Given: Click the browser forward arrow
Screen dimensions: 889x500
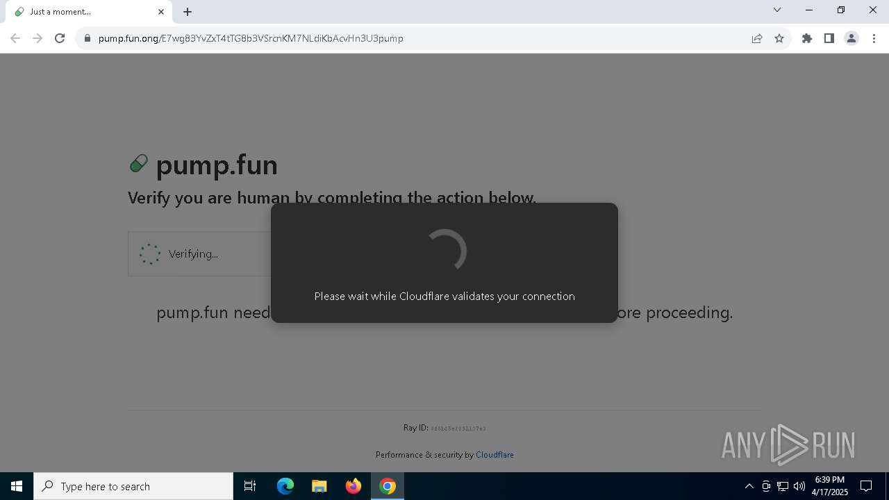Looking at the screenshot, I should [38, 38].
